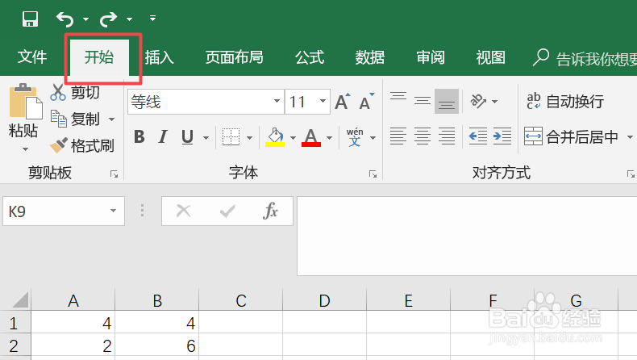Increase indent
The width and height of the screenshot is (637, 360).
pos(502,136)
